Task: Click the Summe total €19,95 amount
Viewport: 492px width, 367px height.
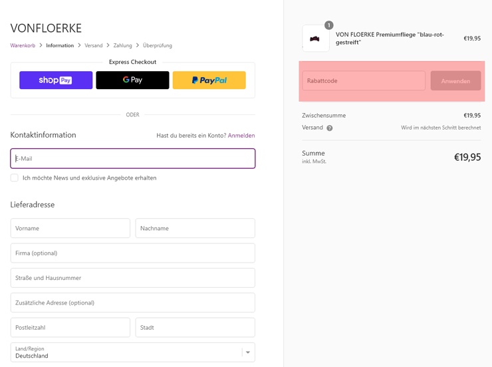Action: coord(467,157)
